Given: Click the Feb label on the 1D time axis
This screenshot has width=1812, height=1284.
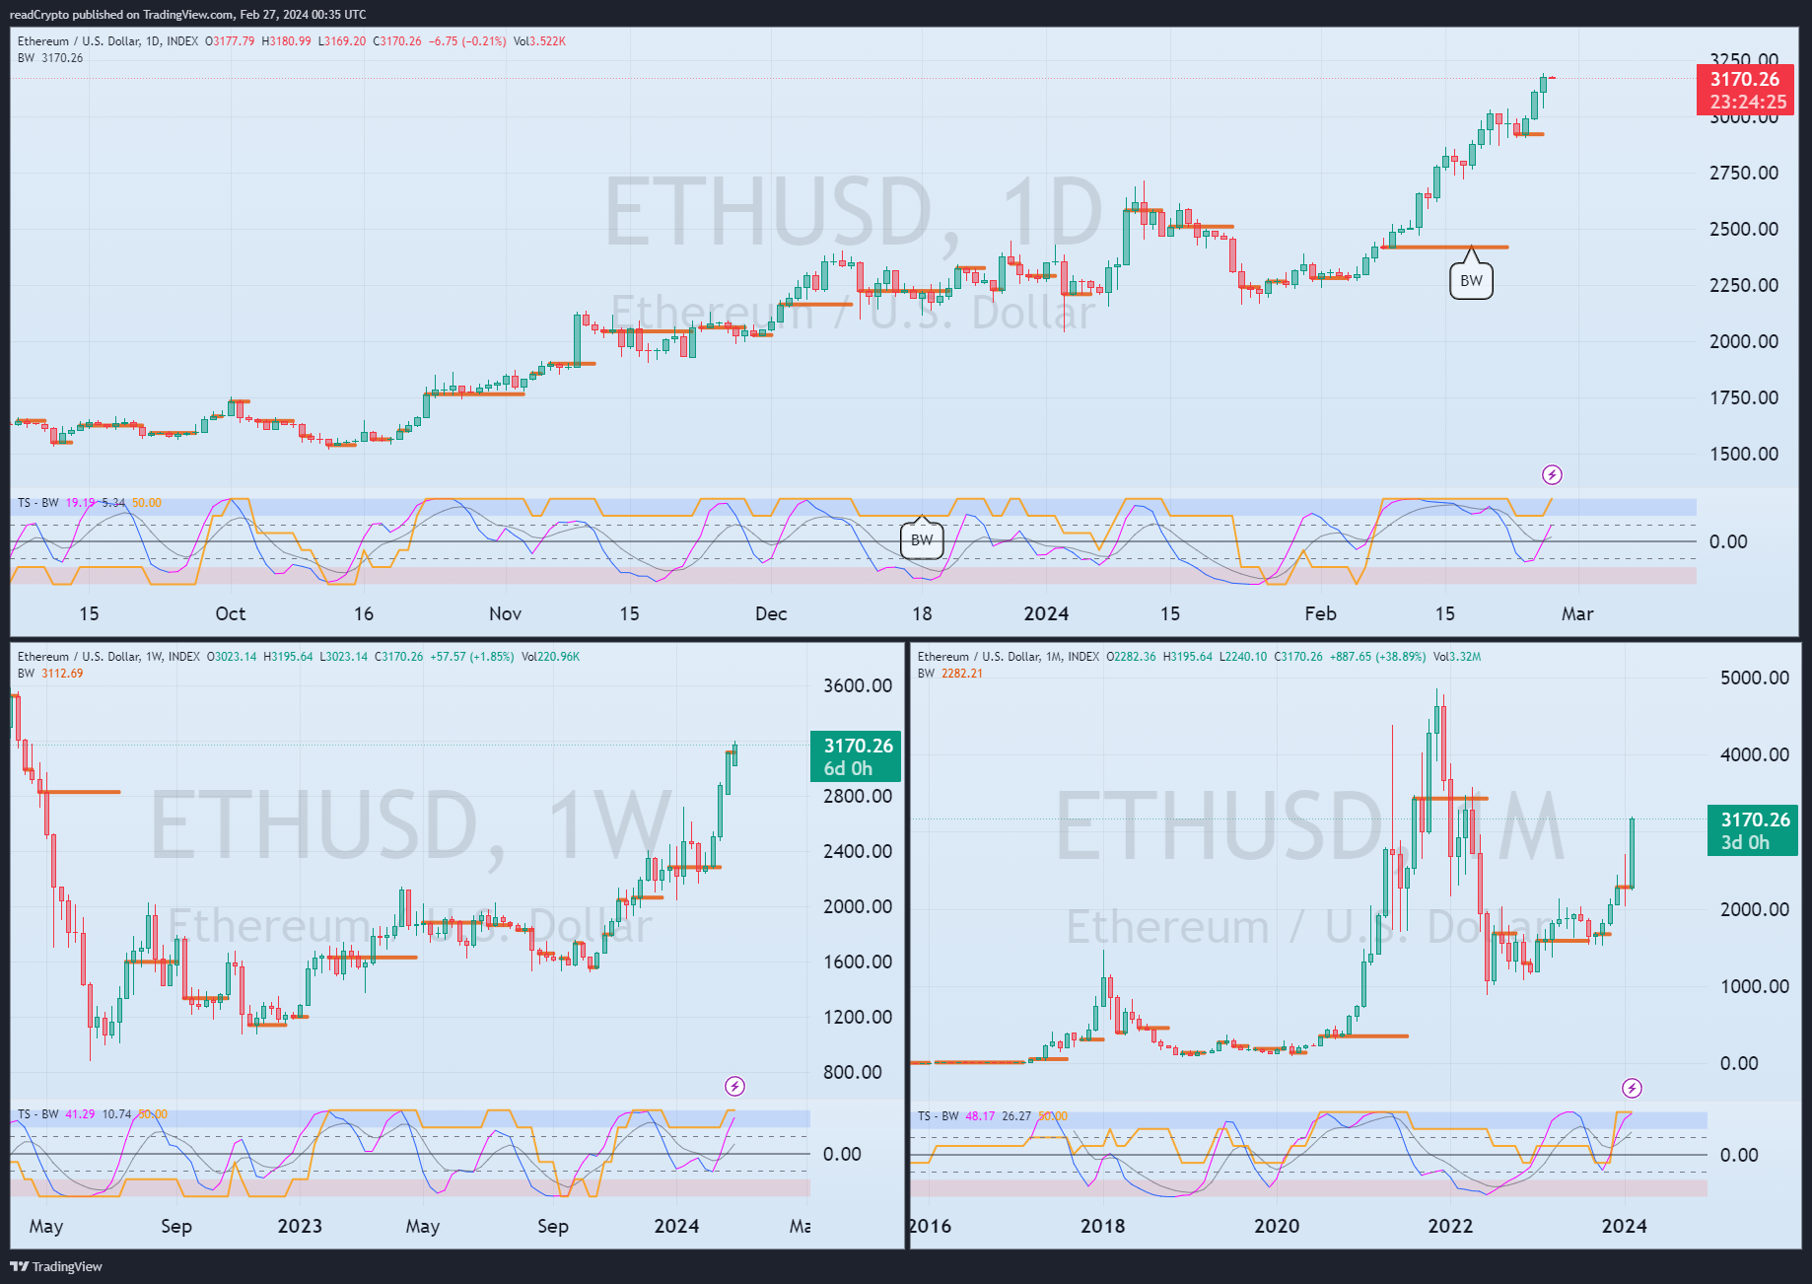Looking at the screenshot, I should (x=1320, y=613).
